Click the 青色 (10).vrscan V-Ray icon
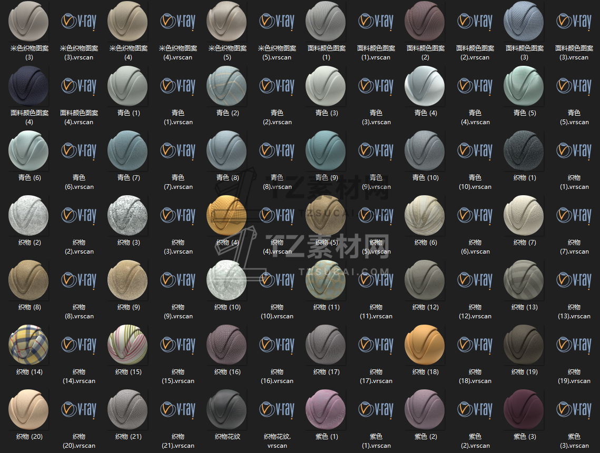The width and height of the screenshot is (600, 453). [x=475, y=150]
